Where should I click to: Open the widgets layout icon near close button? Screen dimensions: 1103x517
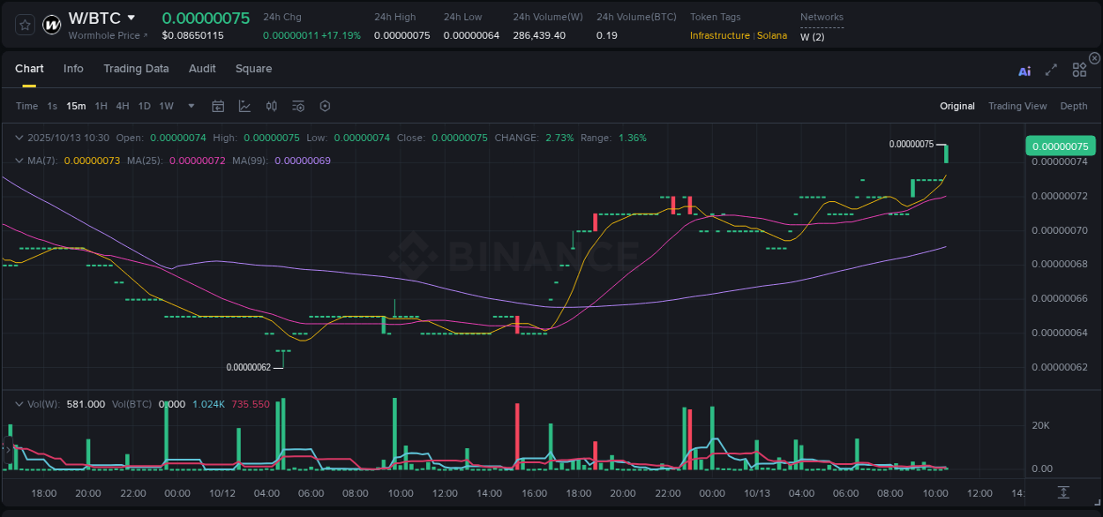pyautogui.click(x=1078, y=69)
